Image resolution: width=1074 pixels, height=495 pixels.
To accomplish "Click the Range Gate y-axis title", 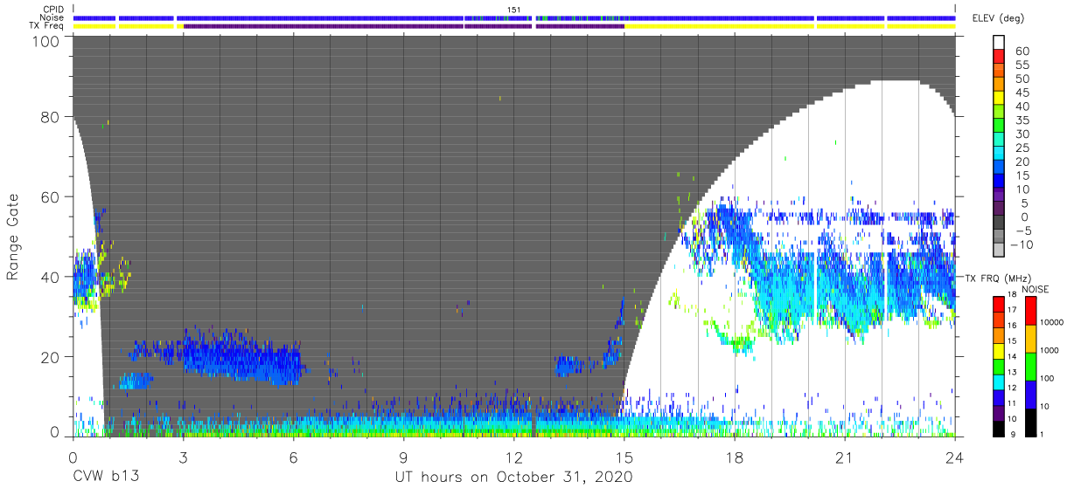I will click(x=13, y=238).
